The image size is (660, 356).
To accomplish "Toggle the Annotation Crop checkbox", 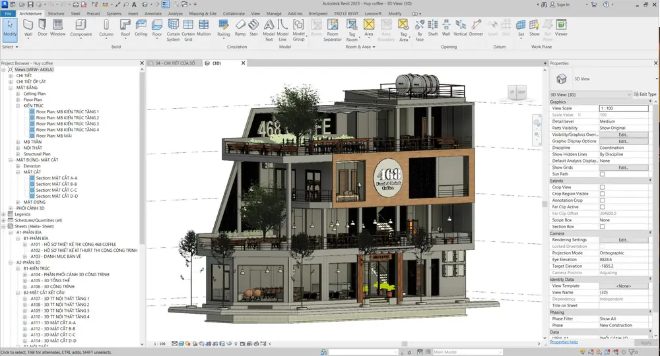I will point(603,200).
